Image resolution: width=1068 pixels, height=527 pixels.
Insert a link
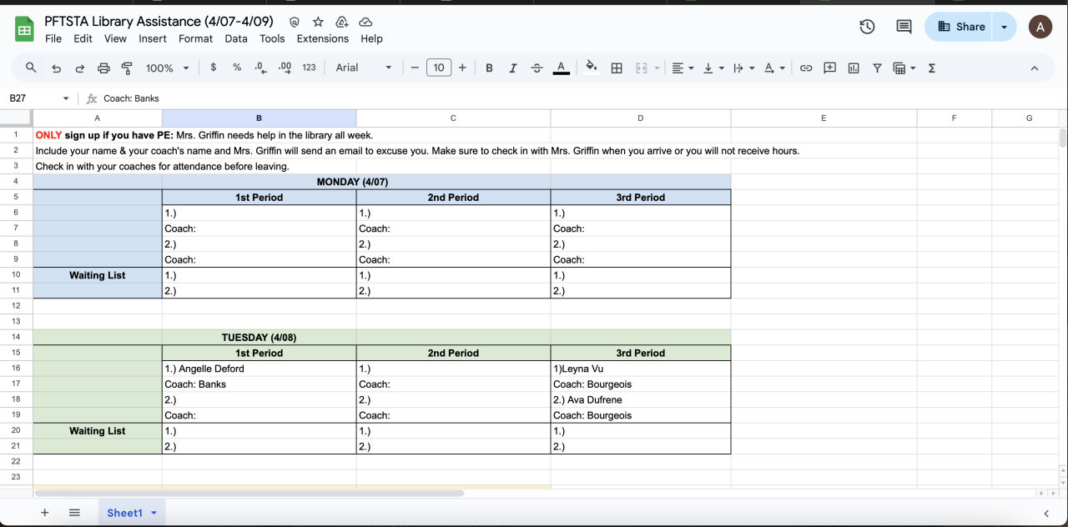pyautogui.click(x=806, y=68)
